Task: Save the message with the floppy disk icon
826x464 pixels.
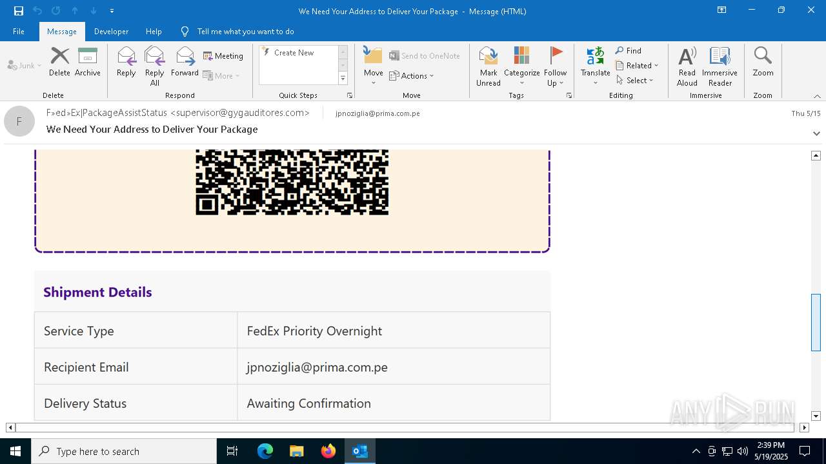Action: tap(18, 11)
